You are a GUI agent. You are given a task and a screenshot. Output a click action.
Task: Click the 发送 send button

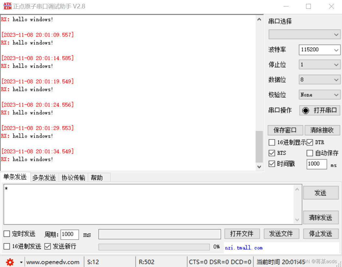click(x=321, y=193)
